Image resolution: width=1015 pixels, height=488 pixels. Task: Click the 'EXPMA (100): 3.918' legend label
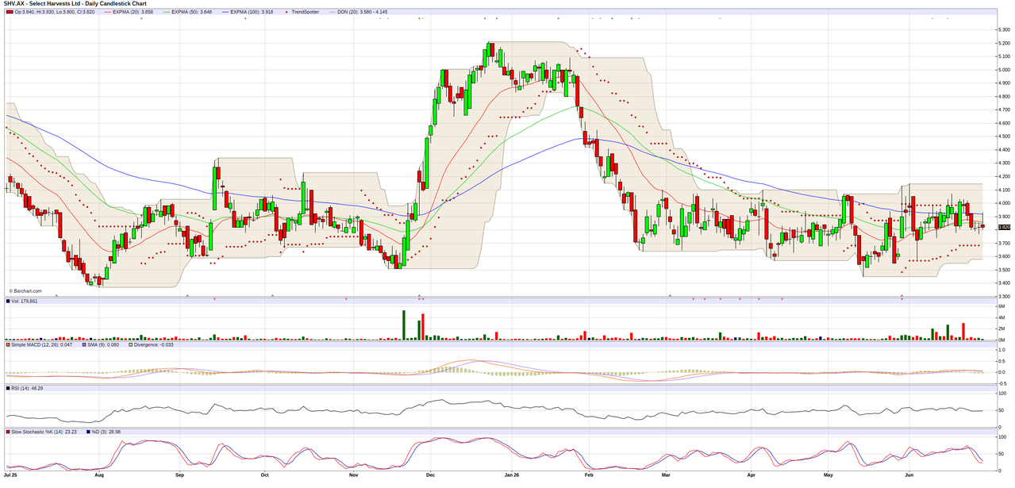click(x=252, y=12)
